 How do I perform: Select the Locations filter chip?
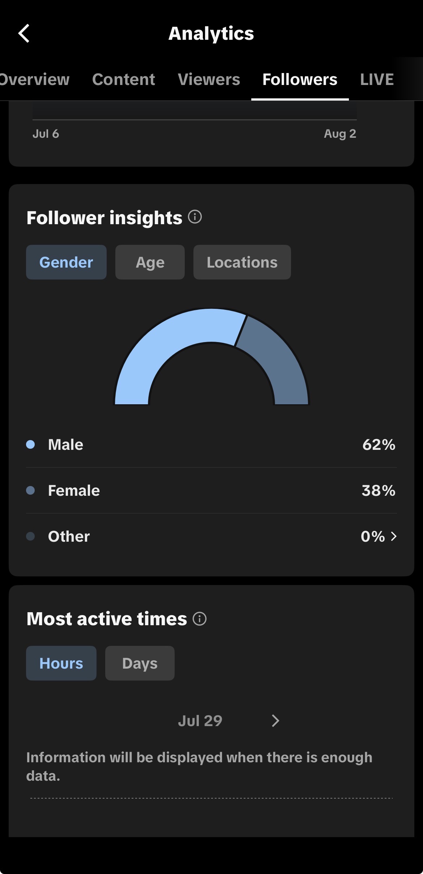pyautogui.click(x=242, y=262)
